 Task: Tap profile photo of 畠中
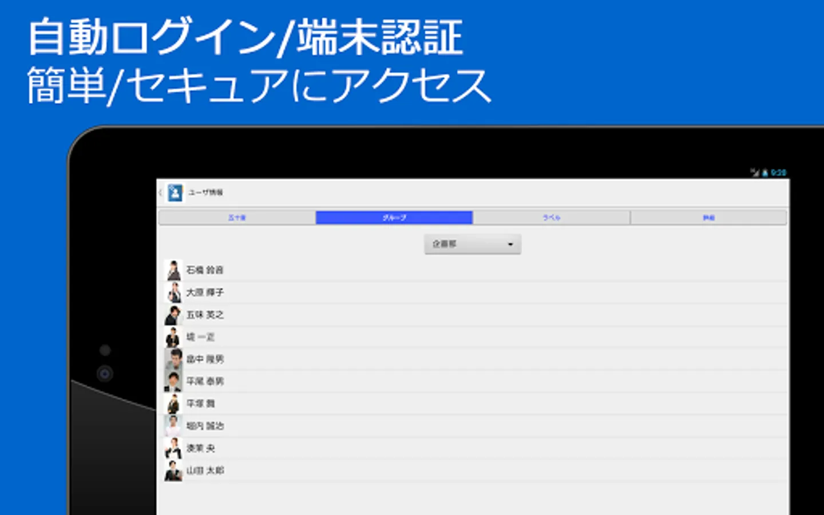[x=173, y=359]
